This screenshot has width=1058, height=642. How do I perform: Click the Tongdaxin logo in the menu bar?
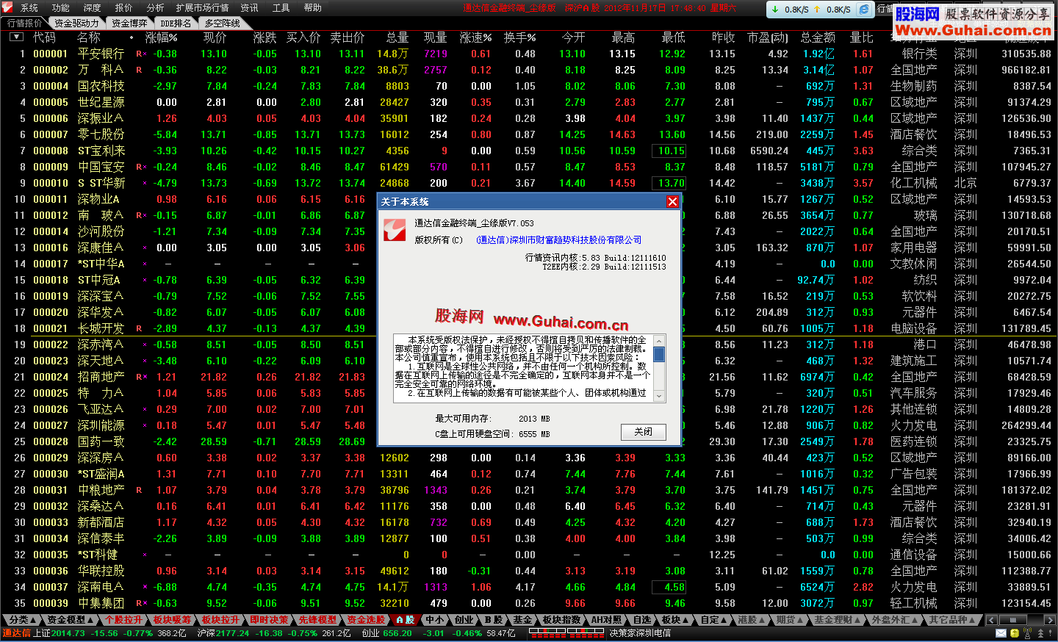click(7, 7)
